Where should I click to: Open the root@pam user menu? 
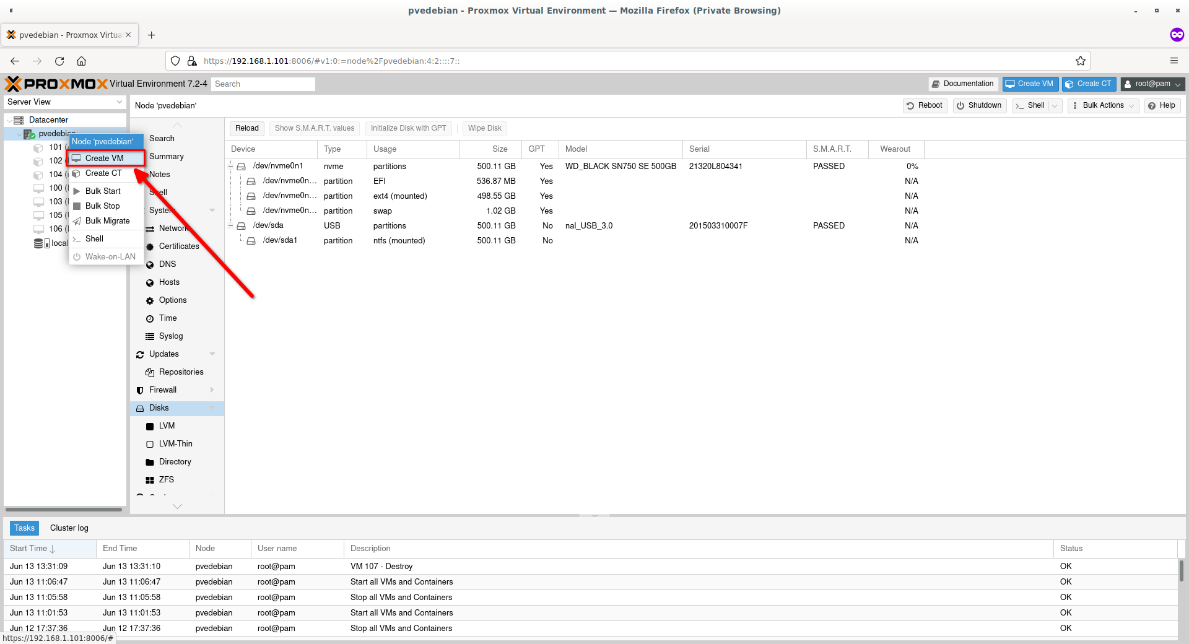click(x=1152, y=84)
